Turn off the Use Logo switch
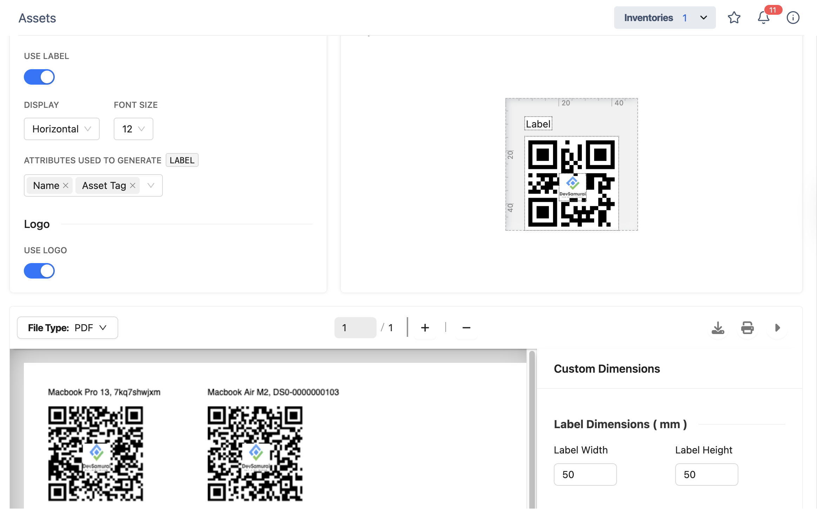The width and height of the screenshot is (817, 510). (x=39, y=271)
